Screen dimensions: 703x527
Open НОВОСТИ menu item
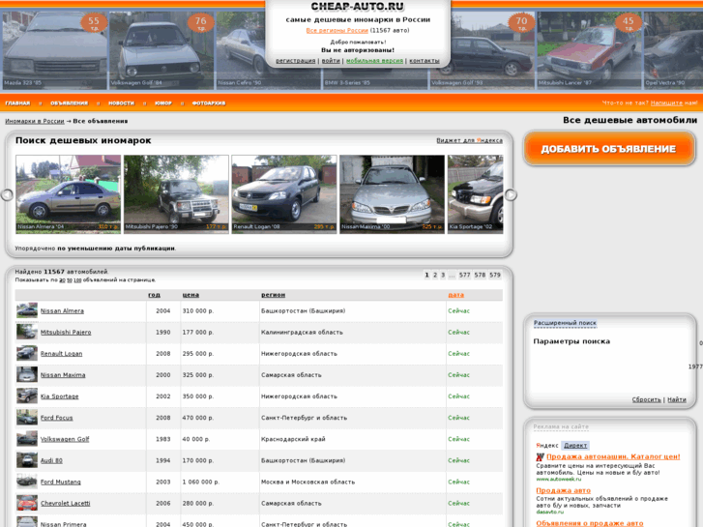pyautogui.click(x=122, y=103)
